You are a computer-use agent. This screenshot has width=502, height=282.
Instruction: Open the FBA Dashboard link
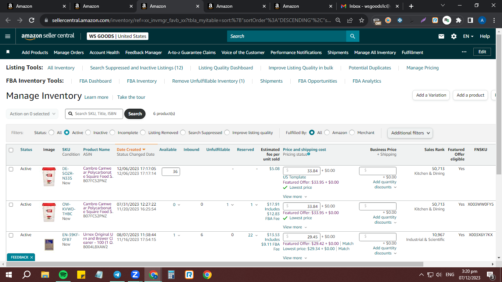(96, 81)
